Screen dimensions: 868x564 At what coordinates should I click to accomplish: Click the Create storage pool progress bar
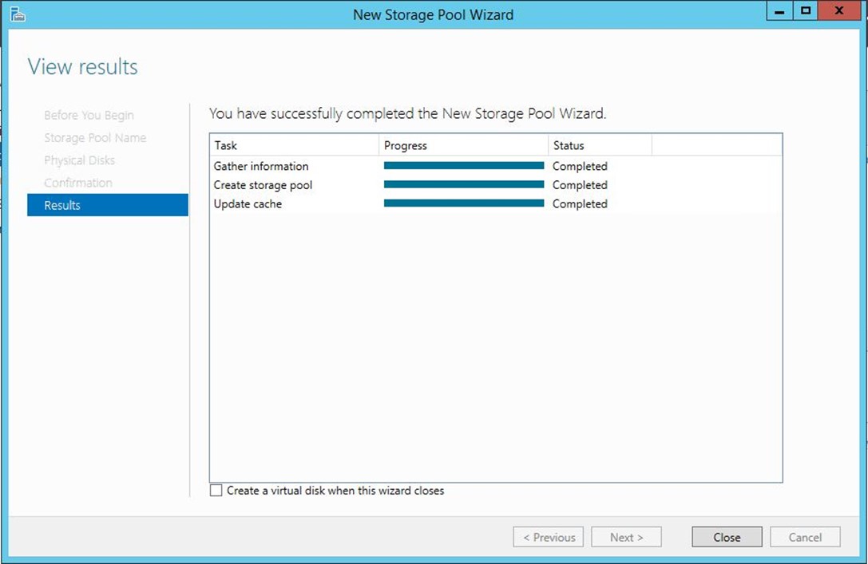[464, 184]
